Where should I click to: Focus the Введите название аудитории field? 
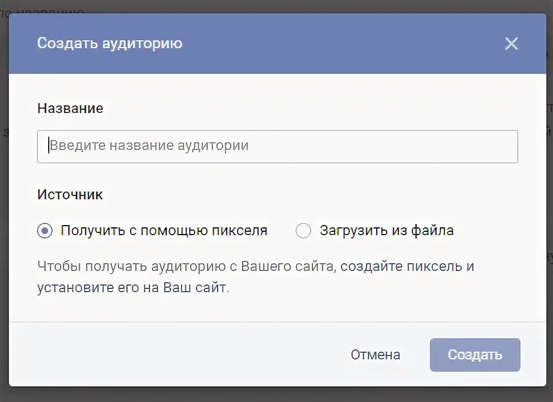[278, 147]
